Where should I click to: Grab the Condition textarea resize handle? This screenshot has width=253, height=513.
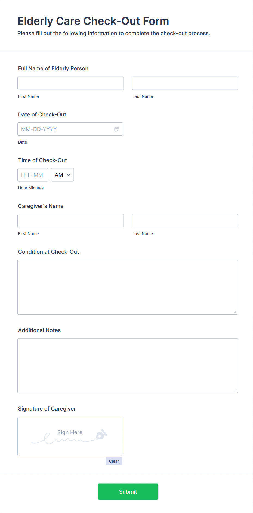coord(235,312)
